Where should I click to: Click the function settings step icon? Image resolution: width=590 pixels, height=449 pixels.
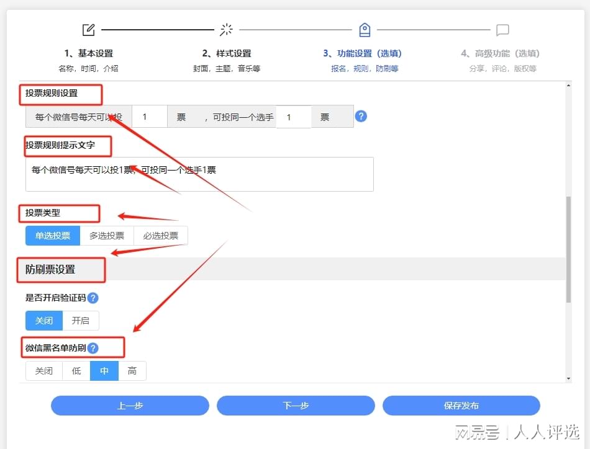click(365, 30)
